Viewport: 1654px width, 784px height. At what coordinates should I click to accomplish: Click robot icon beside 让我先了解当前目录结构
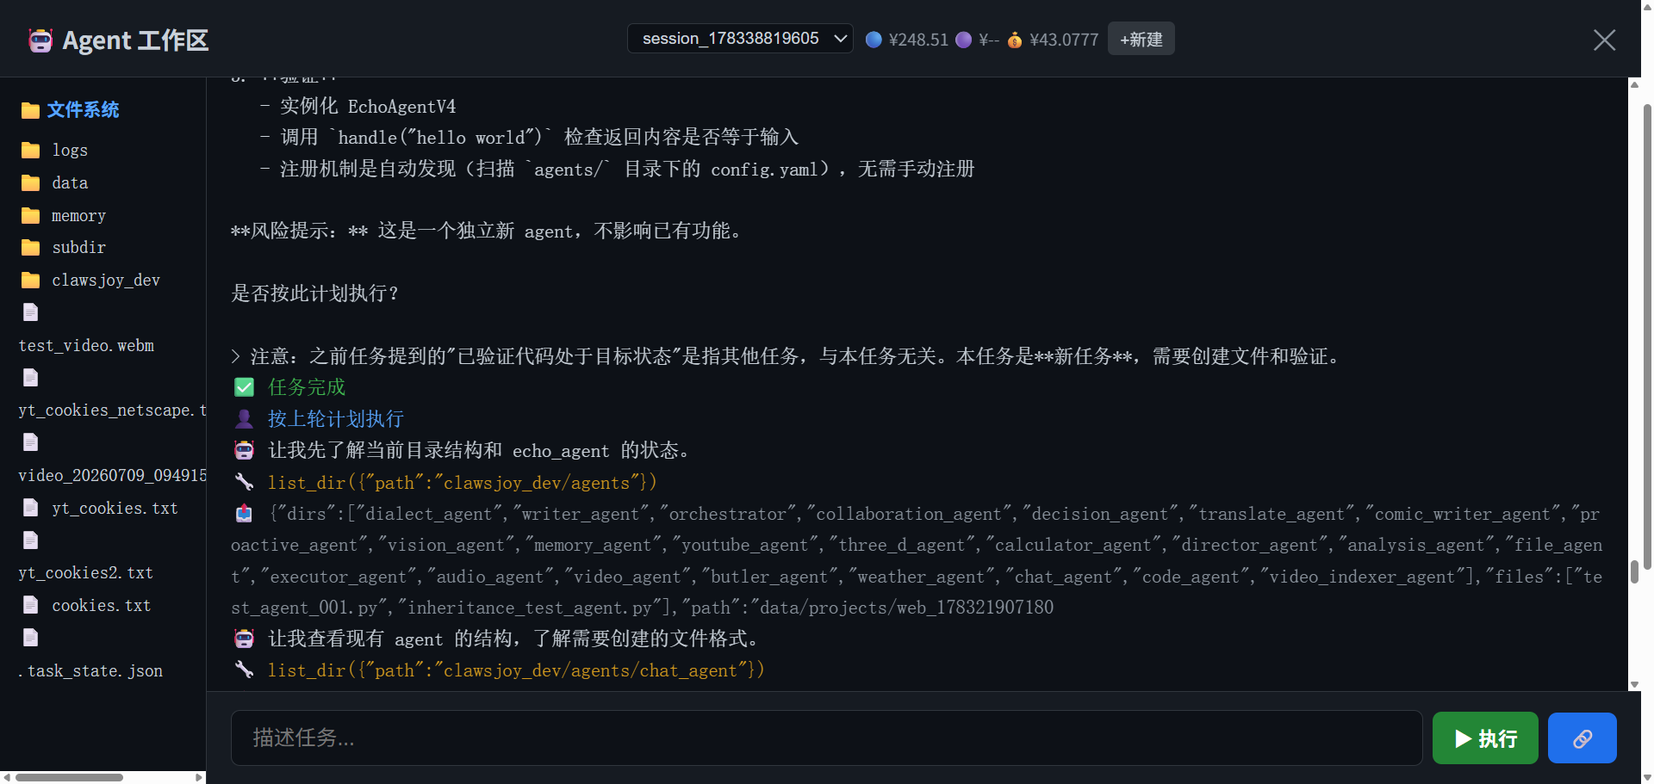tap(245, 450)
